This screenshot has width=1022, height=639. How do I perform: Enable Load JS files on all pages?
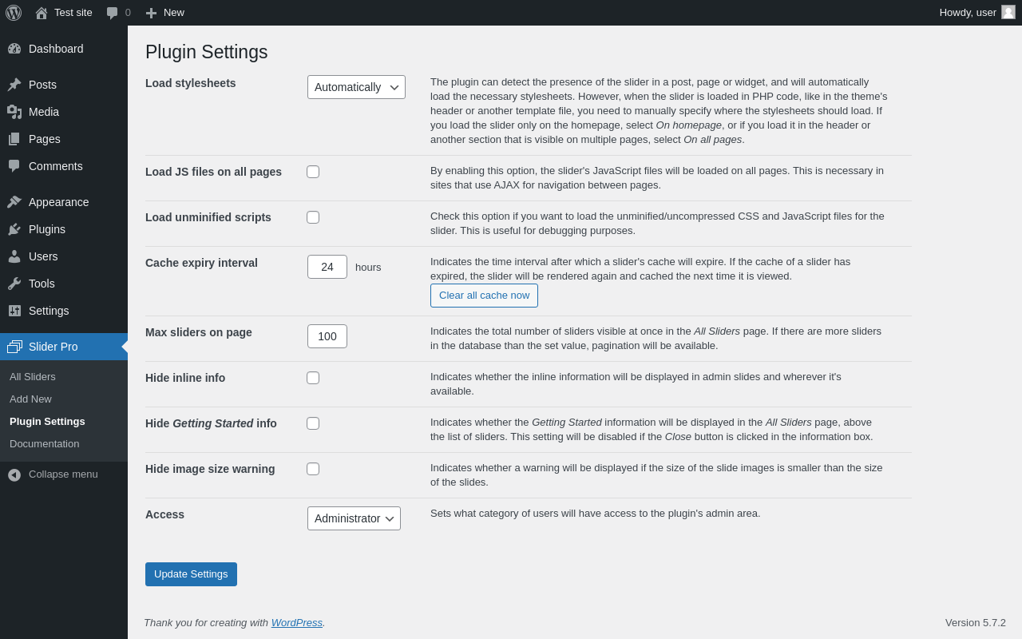(x=313, y=172)
